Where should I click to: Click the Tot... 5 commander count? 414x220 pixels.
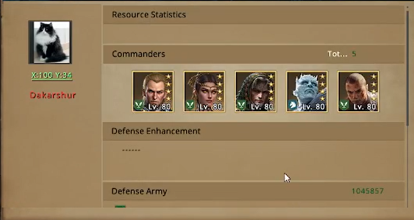(x=342, y=54)
